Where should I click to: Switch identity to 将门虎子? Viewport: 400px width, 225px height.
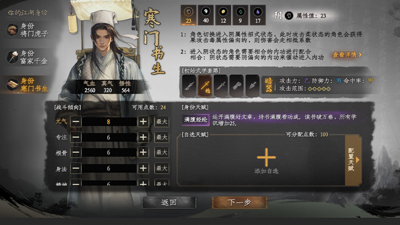[x=27, y=30]
